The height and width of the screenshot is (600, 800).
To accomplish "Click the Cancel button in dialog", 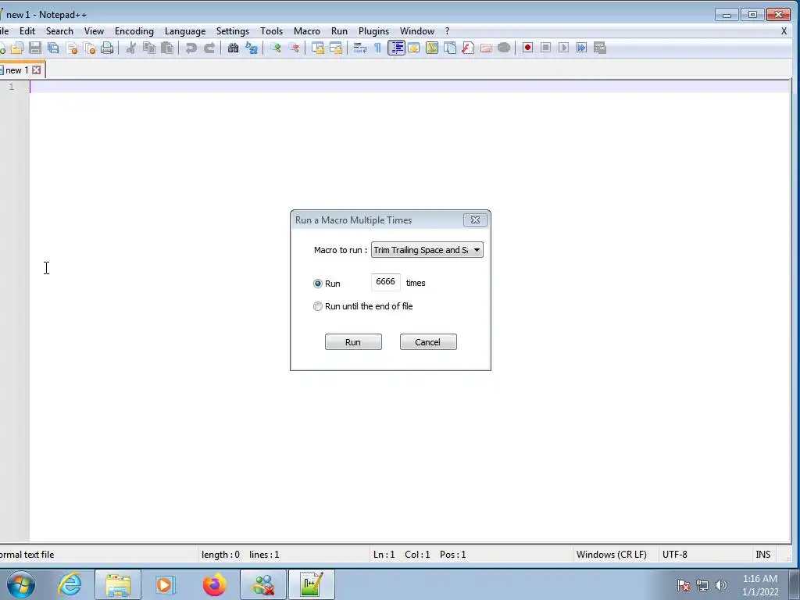I will click(428, 342).
